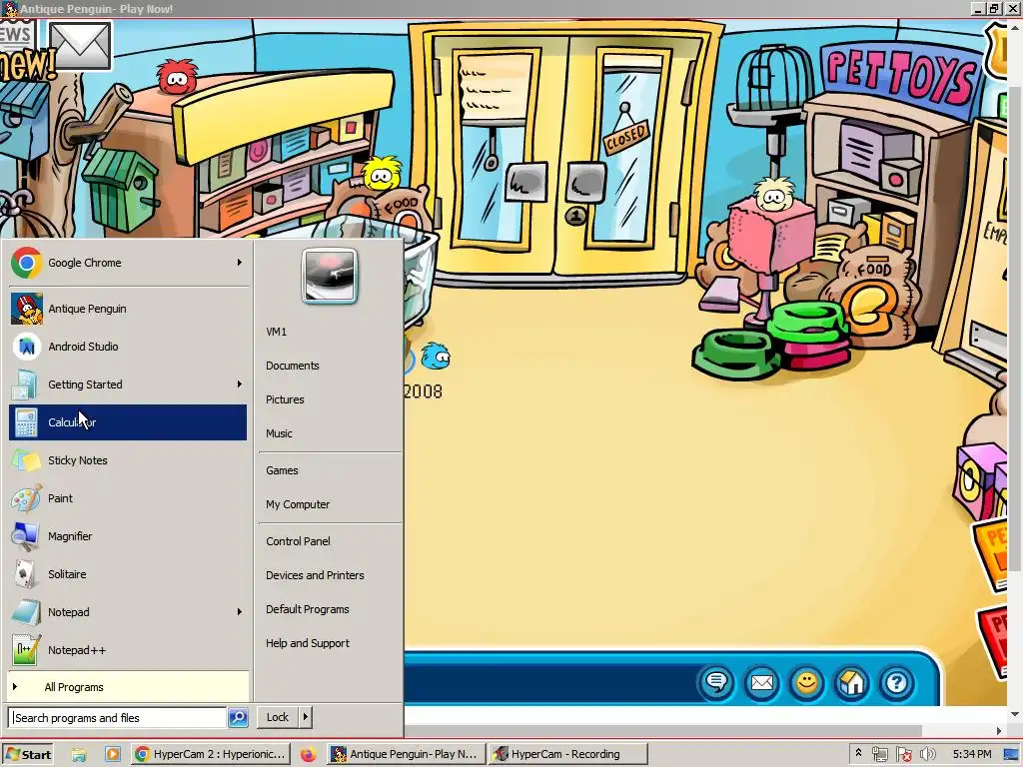Click the network tray icon
Image resolution: width=1023 pixels, height=767 pixels.
click(x=879, y=755)
